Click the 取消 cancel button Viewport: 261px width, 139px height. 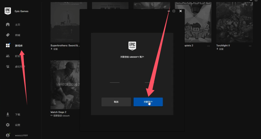coord(116,102)
